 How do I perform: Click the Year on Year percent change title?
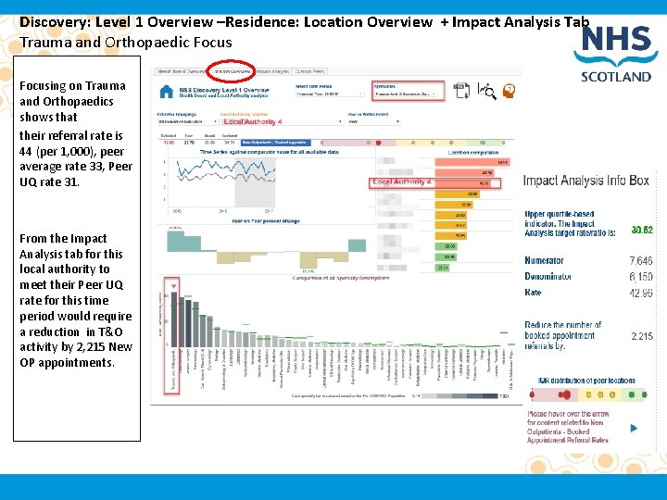point(266,221)
